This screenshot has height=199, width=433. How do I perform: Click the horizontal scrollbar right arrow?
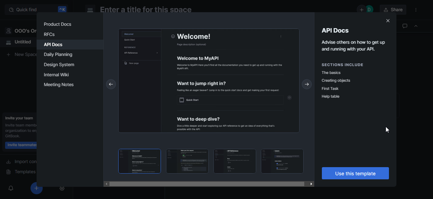click(x=311, y=184)
